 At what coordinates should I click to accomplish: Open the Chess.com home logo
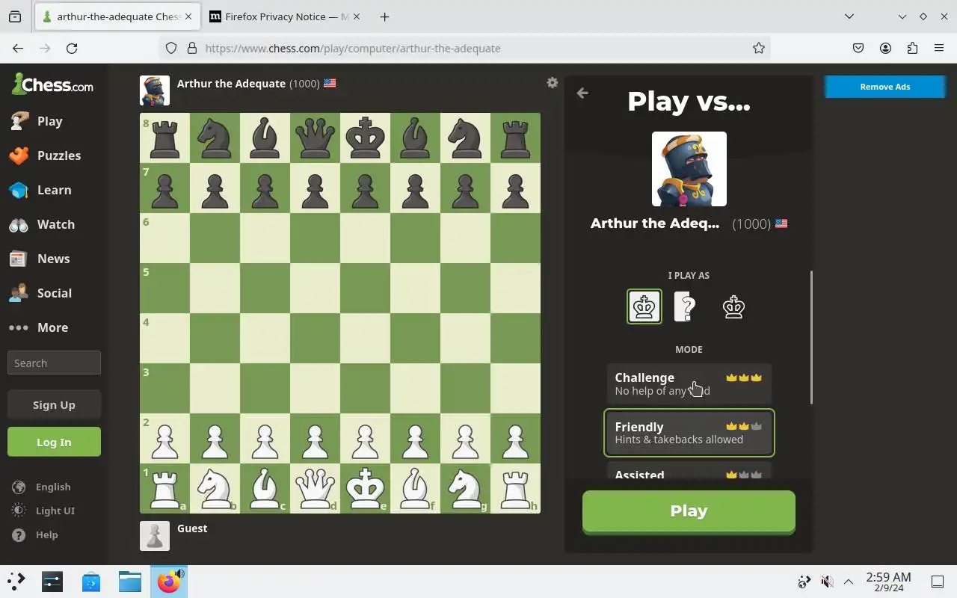click(52, 84)
